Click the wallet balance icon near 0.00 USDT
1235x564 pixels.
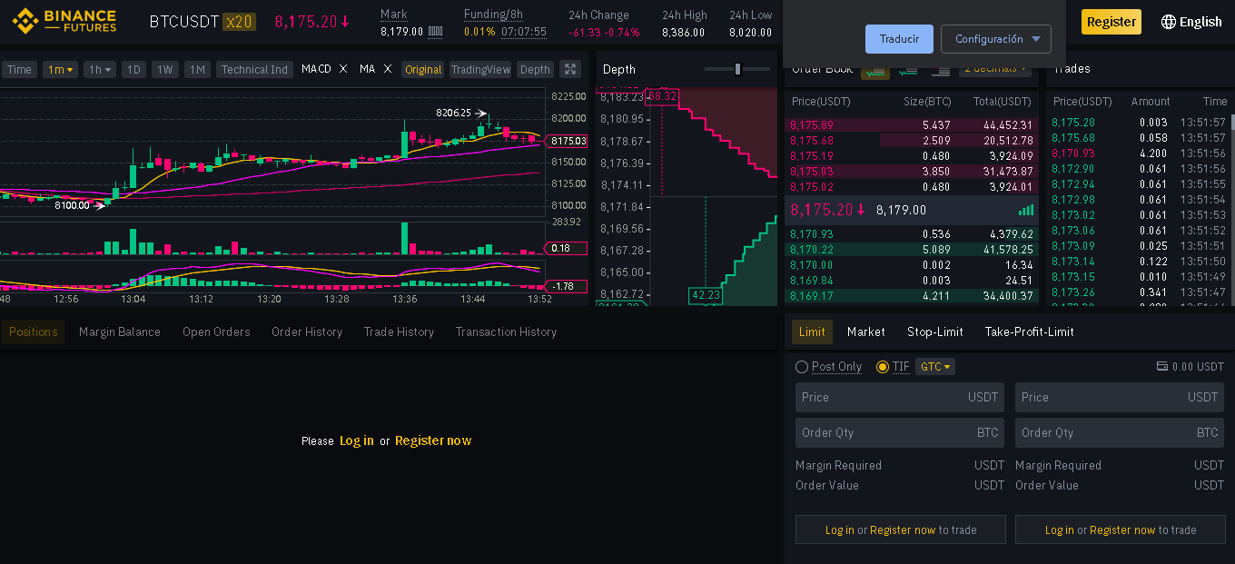click(x=1162, y=367)
